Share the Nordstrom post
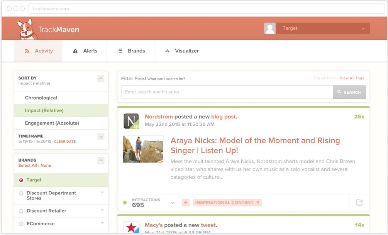The height and width of the screenshot is (235, 388). 359,202
